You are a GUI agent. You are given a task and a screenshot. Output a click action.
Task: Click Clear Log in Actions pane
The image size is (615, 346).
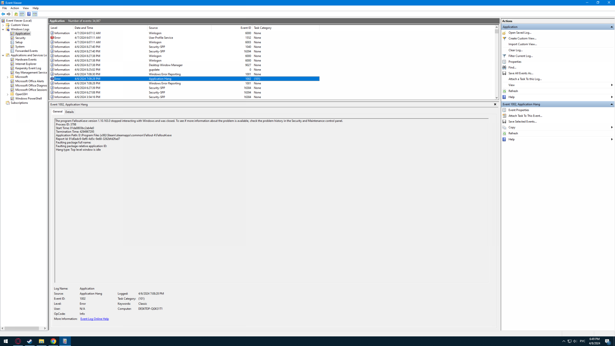(x=515, y=50)
